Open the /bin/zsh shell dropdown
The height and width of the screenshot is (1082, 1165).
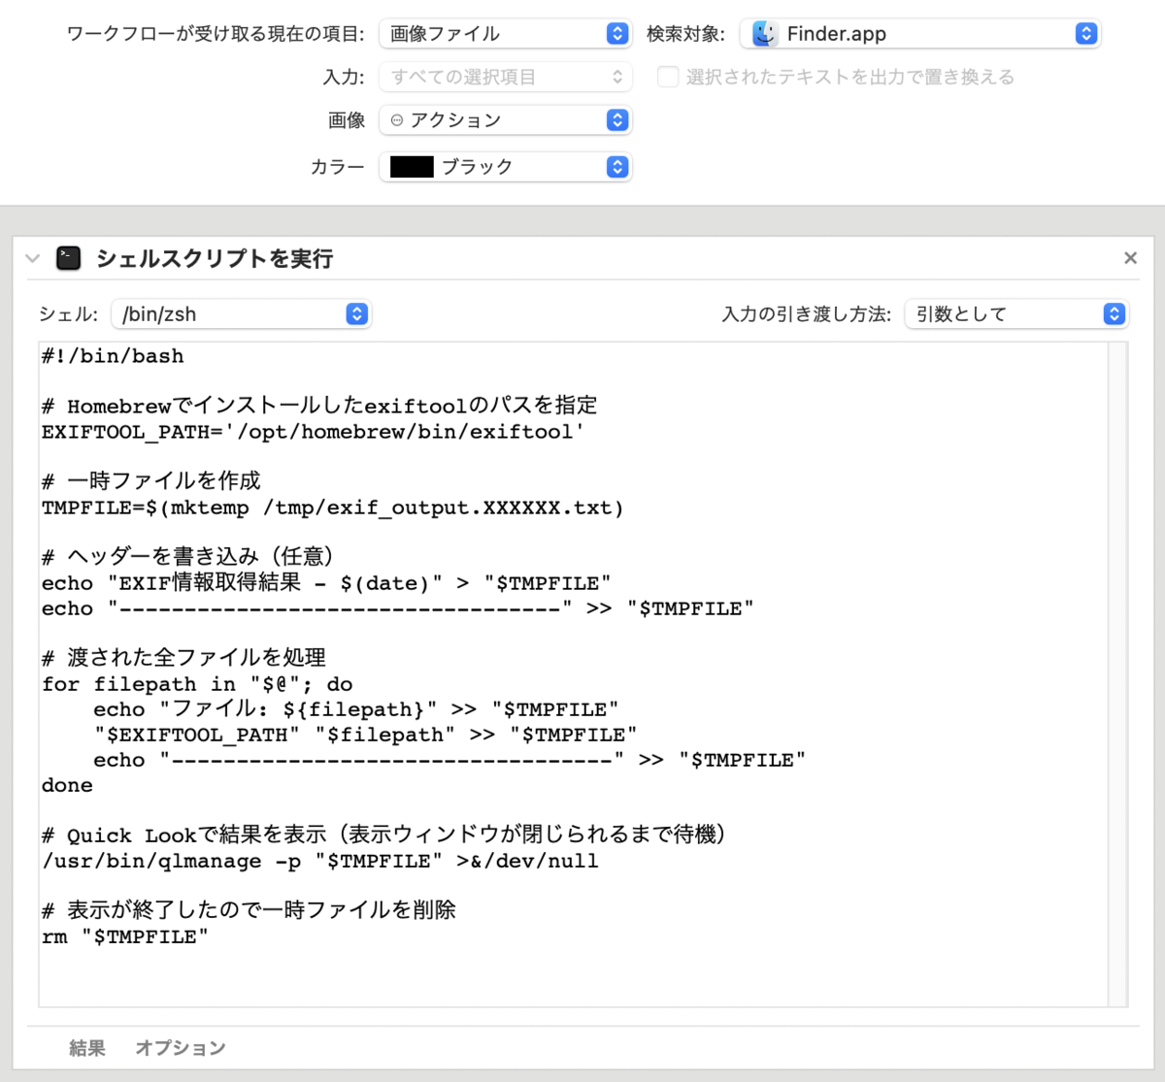point(241,314)
